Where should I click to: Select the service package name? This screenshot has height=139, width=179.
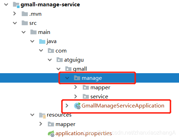point(99,97)
